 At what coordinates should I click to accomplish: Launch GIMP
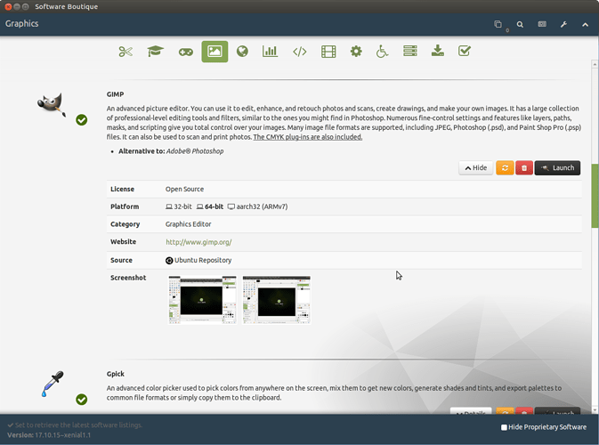[x=557, y=167]
